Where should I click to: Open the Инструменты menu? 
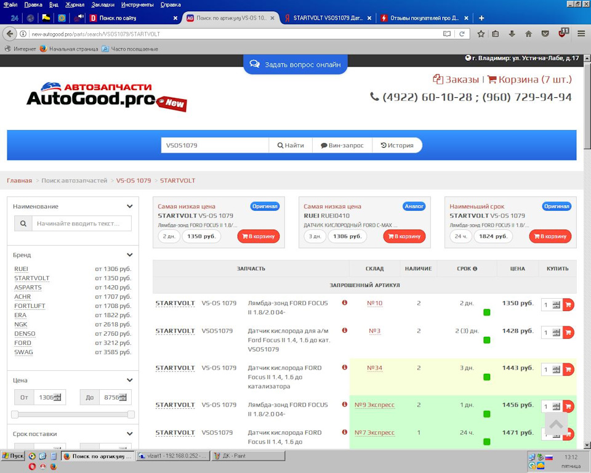(137, 4)
